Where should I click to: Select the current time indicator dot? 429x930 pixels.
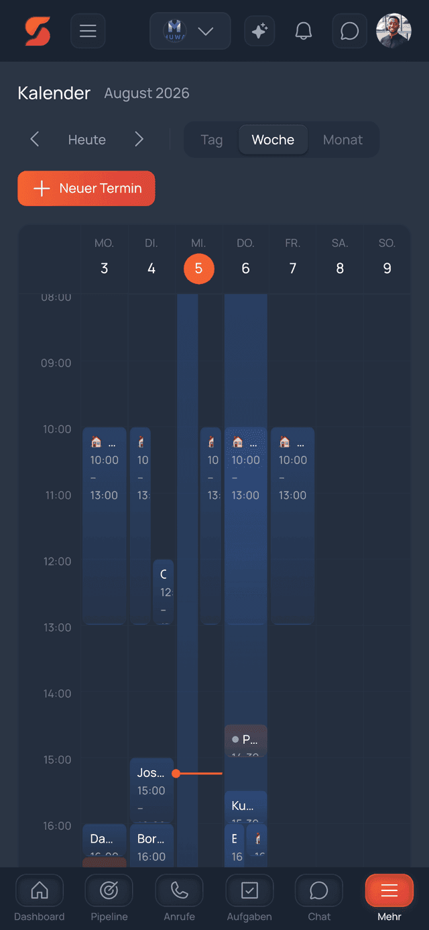point(176,774)
